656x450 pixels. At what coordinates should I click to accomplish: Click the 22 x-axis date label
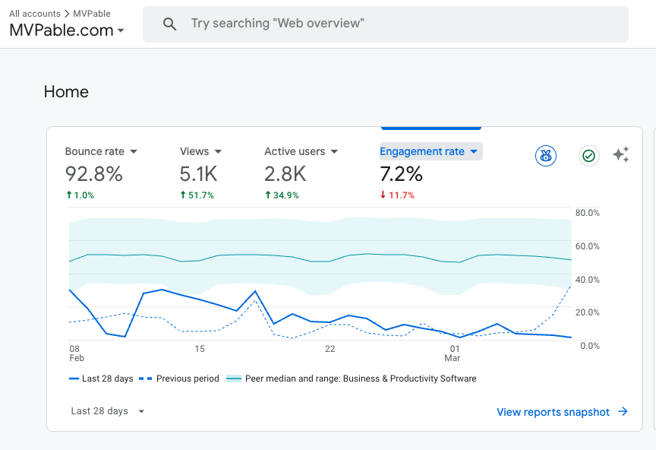[330, 349]
